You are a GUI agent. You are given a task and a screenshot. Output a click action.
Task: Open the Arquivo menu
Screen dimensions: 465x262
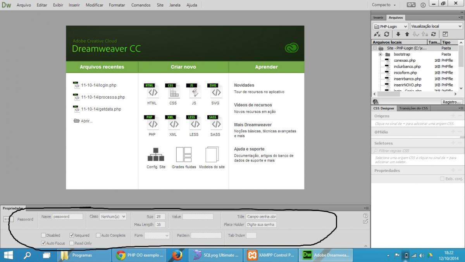24,5
